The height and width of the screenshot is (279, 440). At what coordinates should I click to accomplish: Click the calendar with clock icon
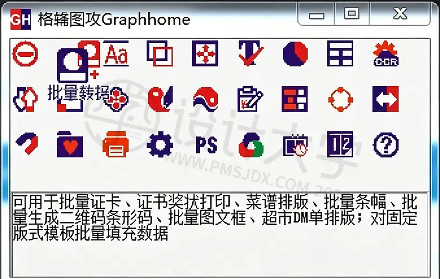tap(295, 145)
